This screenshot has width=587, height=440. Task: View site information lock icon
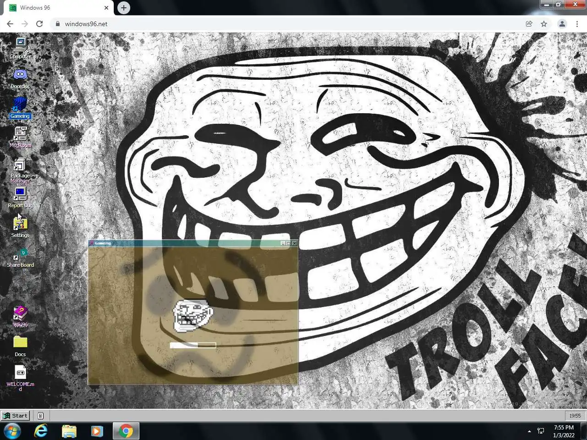click(58, 24)
